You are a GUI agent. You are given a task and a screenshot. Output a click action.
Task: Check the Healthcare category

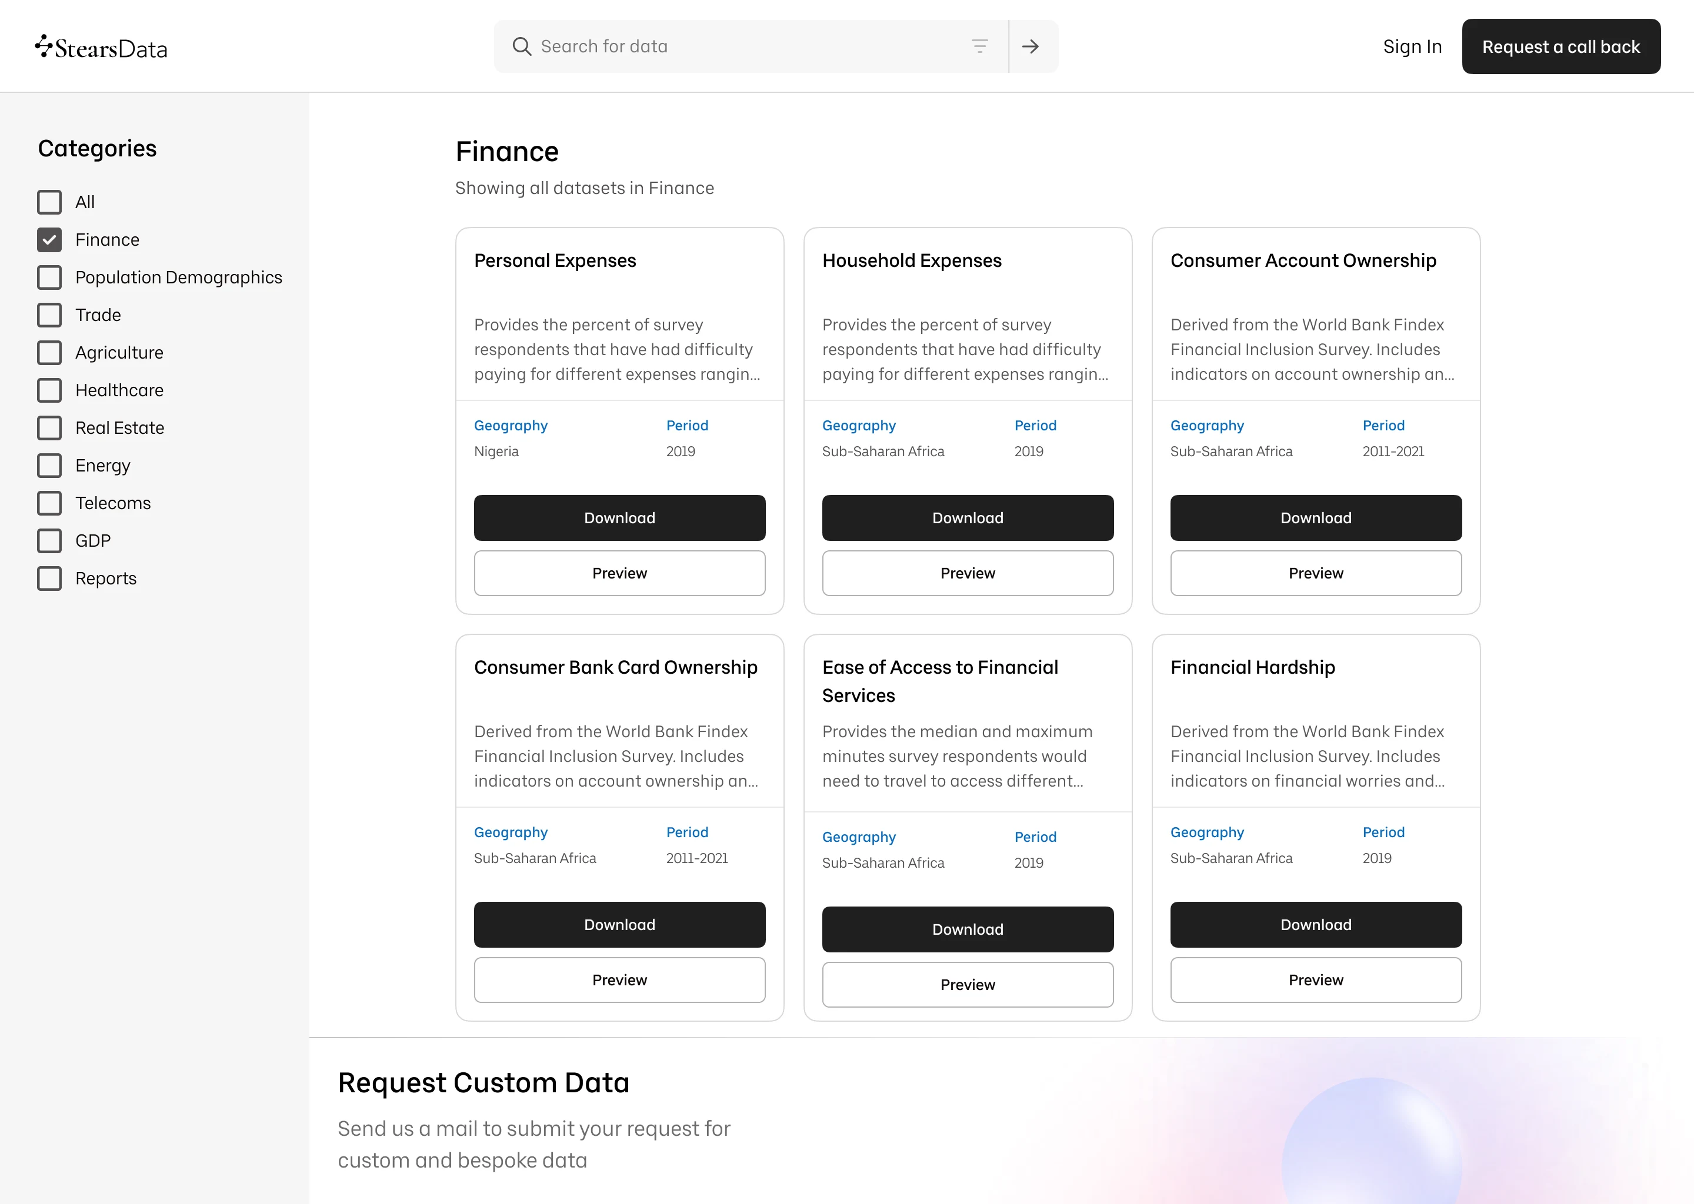pyautogui.click(x=49, y=390)
